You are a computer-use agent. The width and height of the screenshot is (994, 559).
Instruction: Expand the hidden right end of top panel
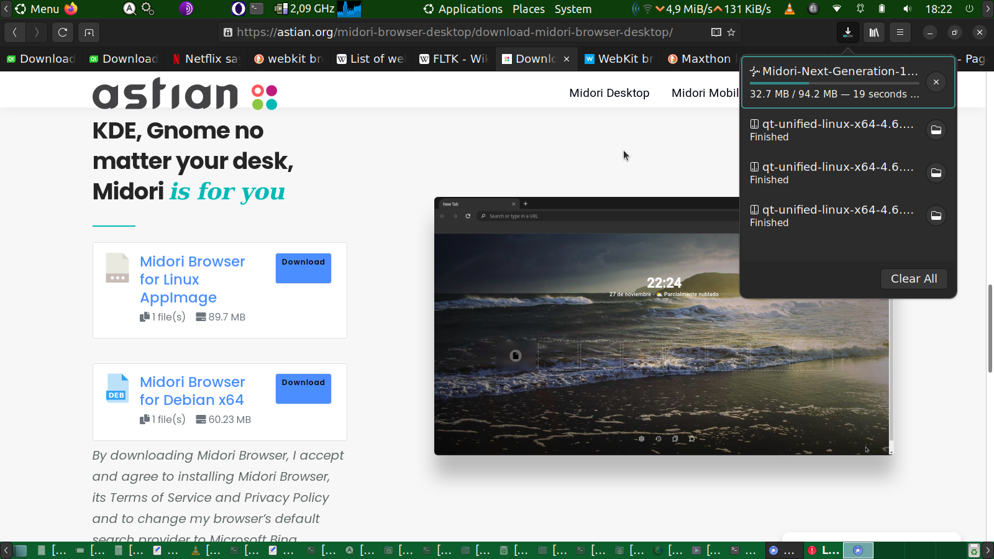[x=988, y=9]
